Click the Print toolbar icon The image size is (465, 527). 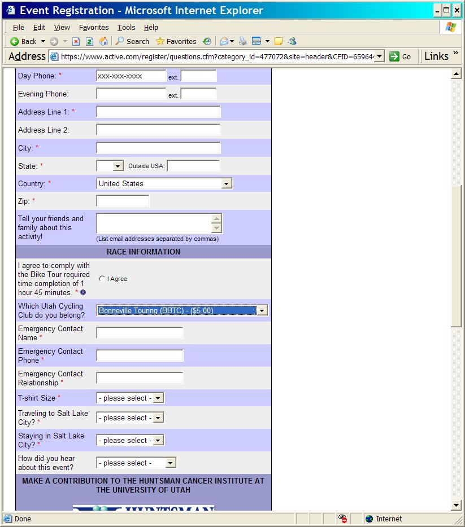pyautogui.click(x=242, y=41)
